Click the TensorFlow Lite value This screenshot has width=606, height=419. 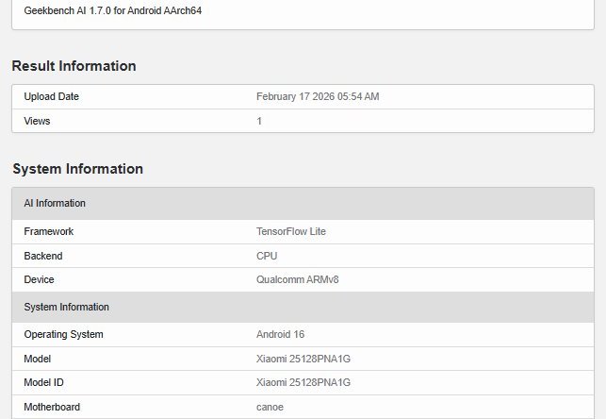point(291,231)
